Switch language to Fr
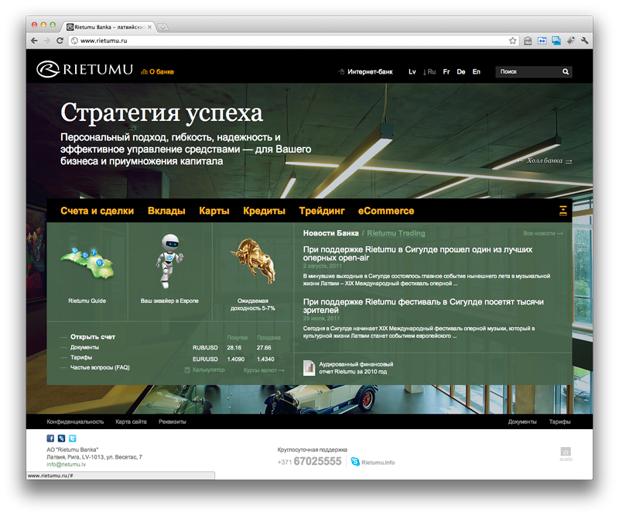This screenshot has width=619, height=516. tap(446, 71)
